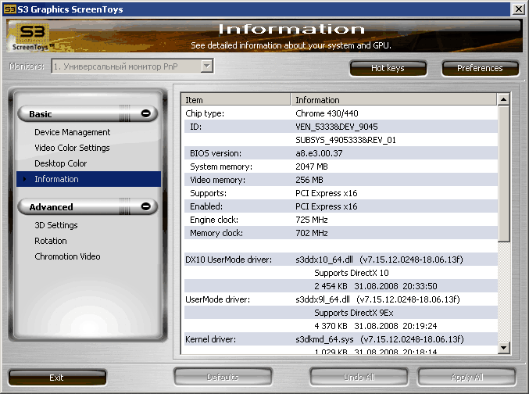Image resolution: width=529 pixels, height=394 pixels.
Task: Select the 'Engine clock:' row
Action: [x=341, y=220]
